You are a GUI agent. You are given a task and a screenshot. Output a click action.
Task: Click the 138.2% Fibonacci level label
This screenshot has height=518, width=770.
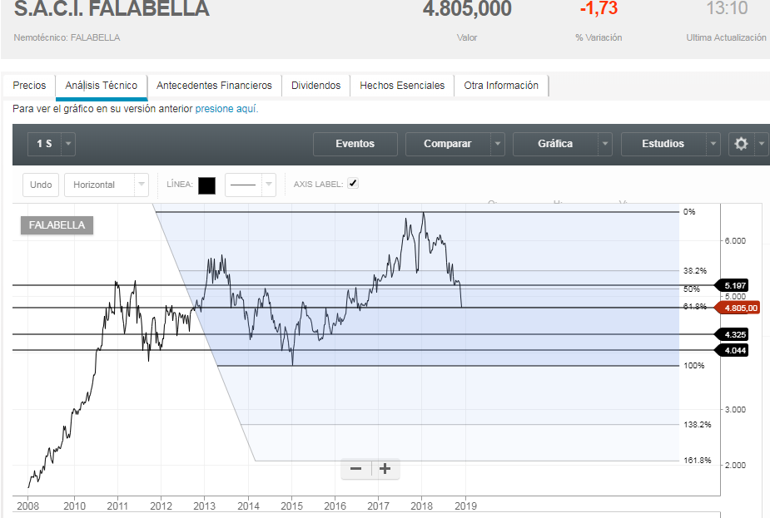[x=698, y=424]
